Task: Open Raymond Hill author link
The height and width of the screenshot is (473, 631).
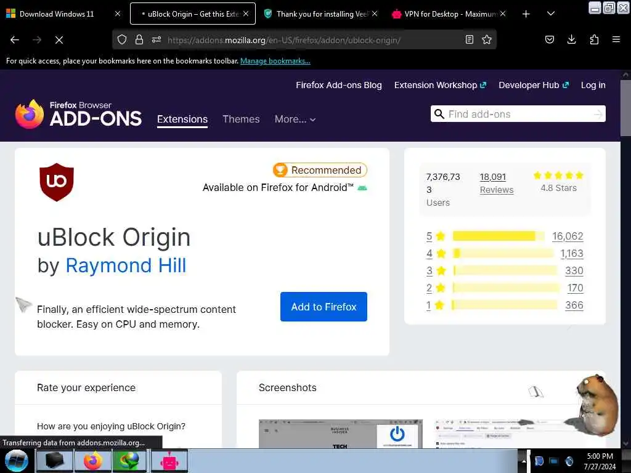Action: click(x=126, y=265)
